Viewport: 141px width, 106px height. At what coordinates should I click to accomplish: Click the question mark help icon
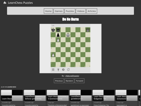(63, 70)
